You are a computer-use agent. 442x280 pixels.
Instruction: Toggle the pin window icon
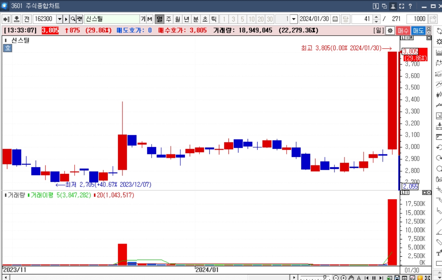coord(393,6)
